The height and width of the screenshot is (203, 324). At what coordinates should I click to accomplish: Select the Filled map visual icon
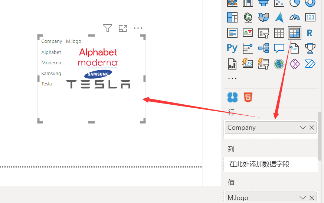click(x=264, y=17)
